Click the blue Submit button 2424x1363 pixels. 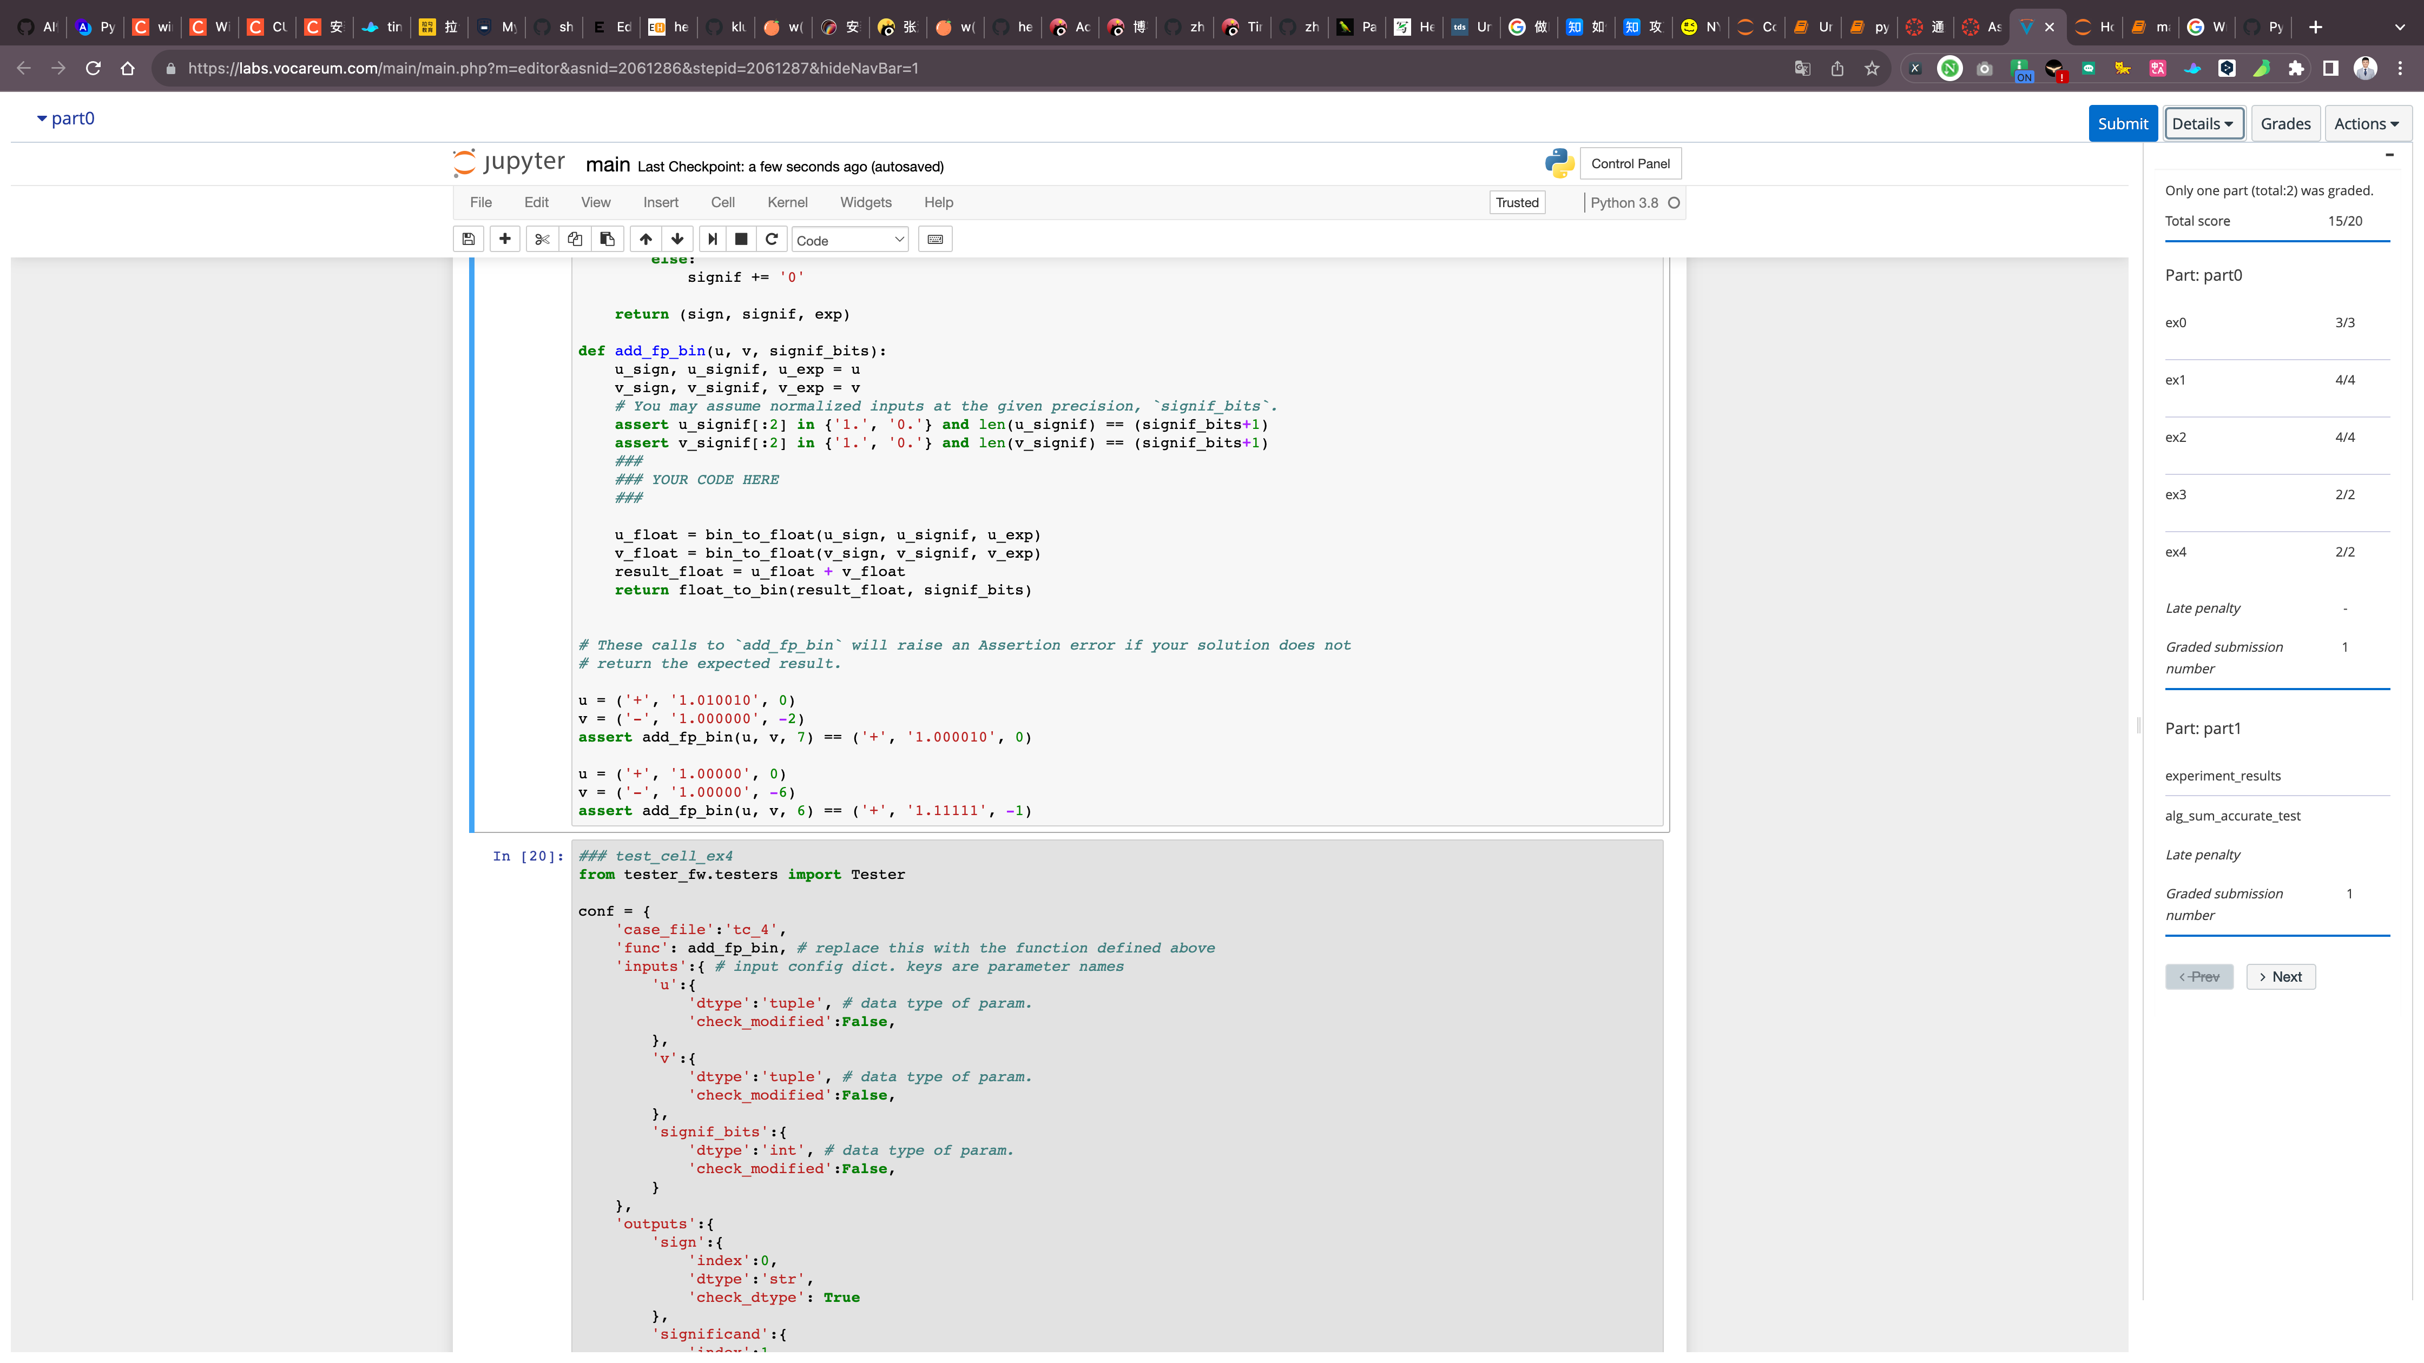point(2123,123)
